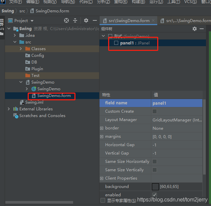Image resolution: width=211 pixels, height=206 pixels.
Task: Toggle Same Size Vertically checkbox
Action: pos(155,170)
